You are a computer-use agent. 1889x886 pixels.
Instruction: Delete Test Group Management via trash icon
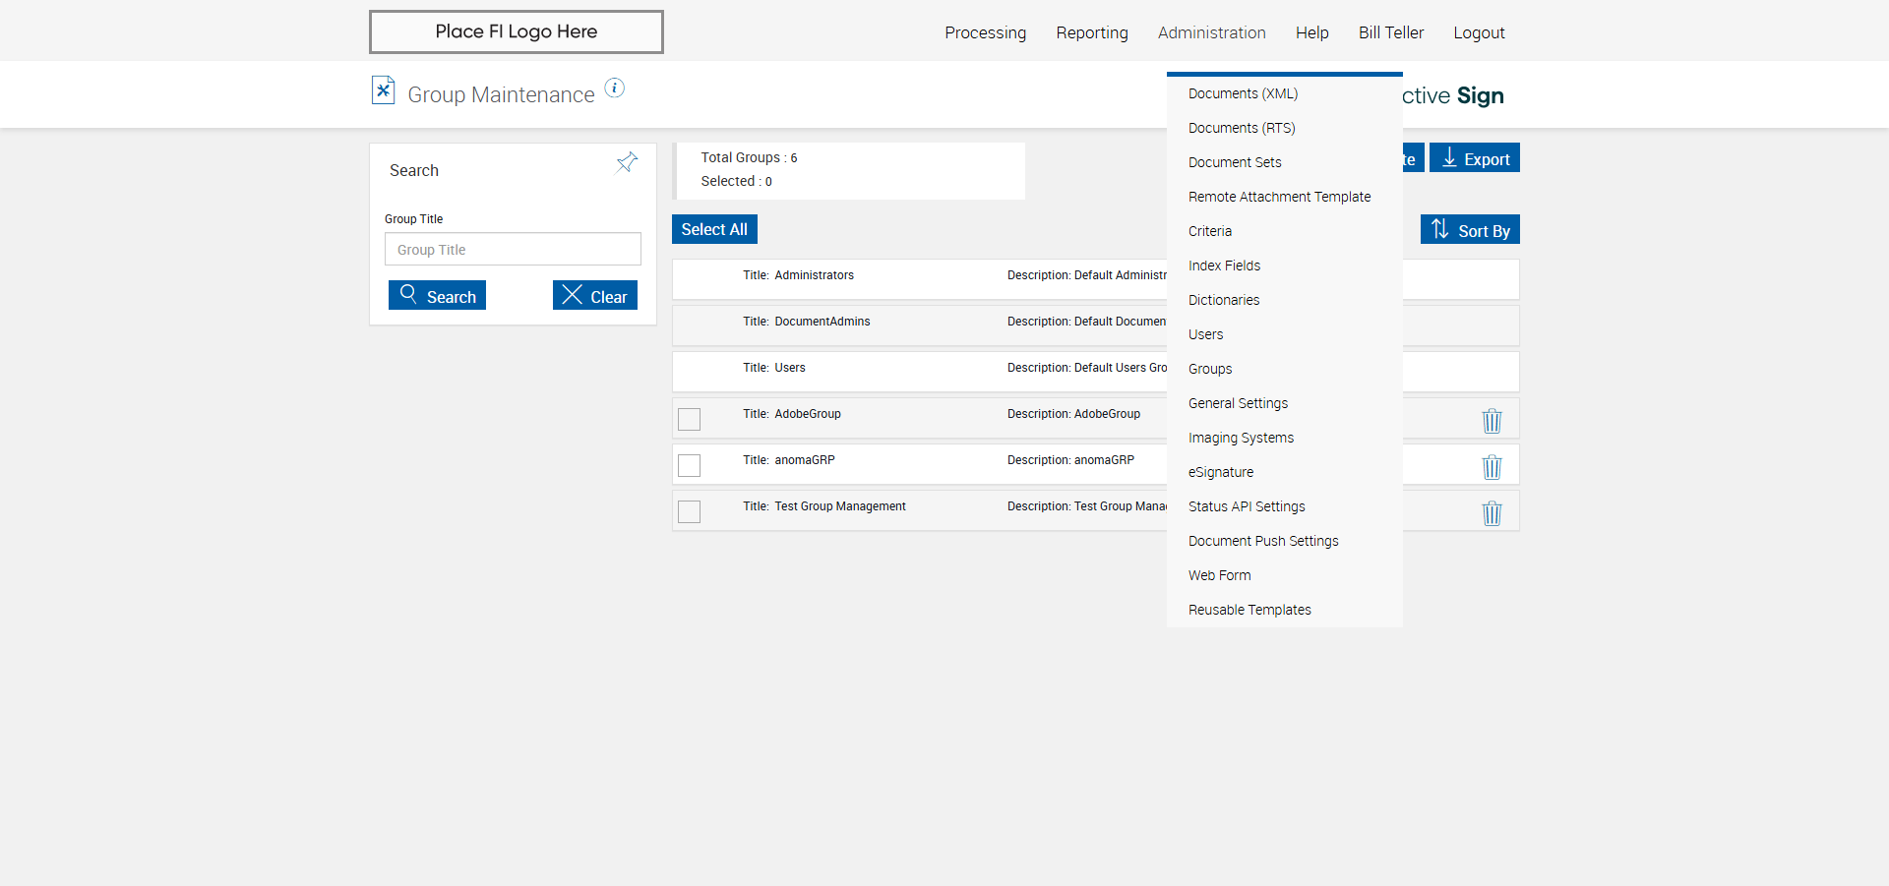(x=1492, y=513)
